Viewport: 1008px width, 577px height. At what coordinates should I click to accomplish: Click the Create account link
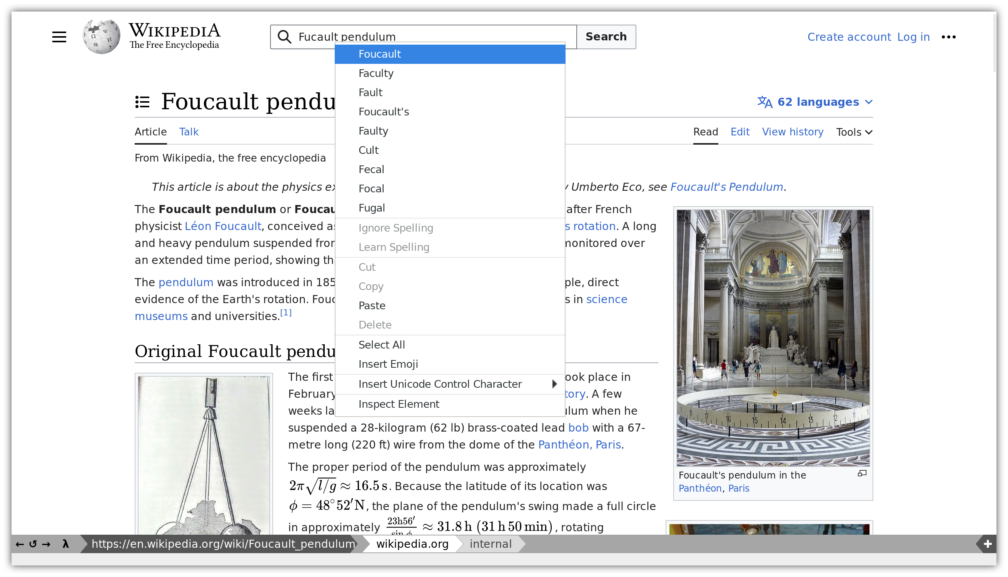849,37
